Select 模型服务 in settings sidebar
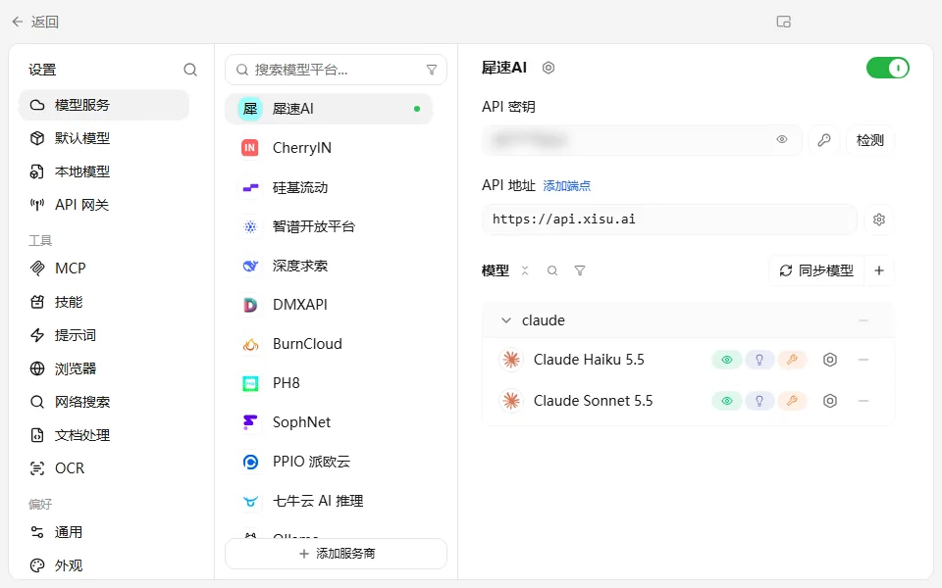Image resolution: width=942 pixels, height=588 pixels. pos(104,105)
